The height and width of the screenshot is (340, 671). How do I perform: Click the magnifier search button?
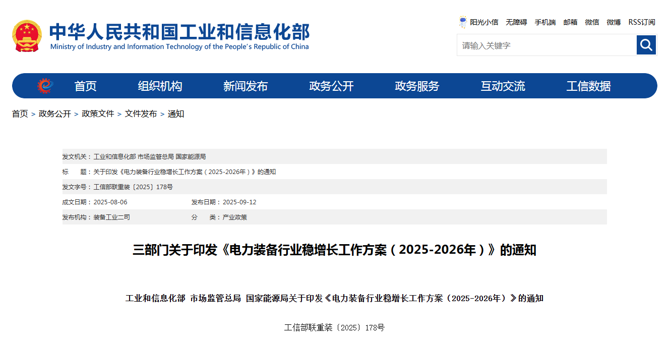tap(646, 45)
